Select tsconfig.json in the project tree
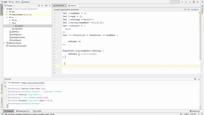This screenshot has width=204, height=115. pos(16,40)
